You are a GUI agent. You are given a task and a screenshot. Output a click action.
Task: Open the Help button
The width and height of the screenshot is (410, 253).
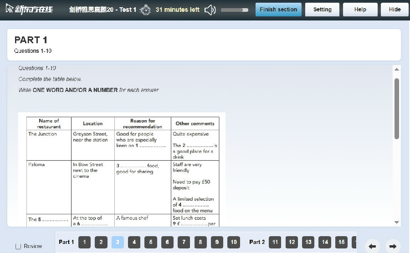360,10
